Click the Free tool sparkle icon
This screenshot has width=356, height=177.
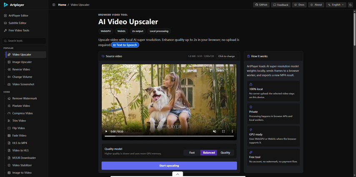tap(251, 152)
